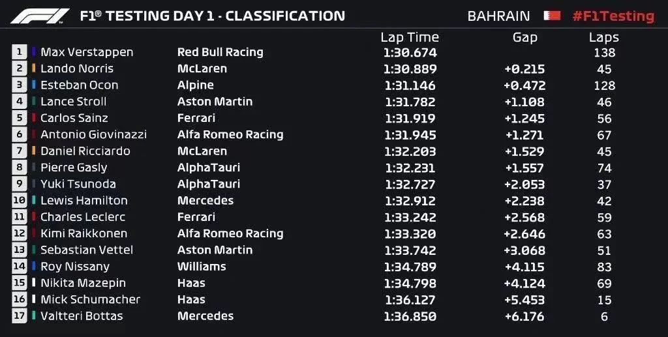Click the BAHRAIN location label
This screenshot has height=337, width=668.
(499, 16)
